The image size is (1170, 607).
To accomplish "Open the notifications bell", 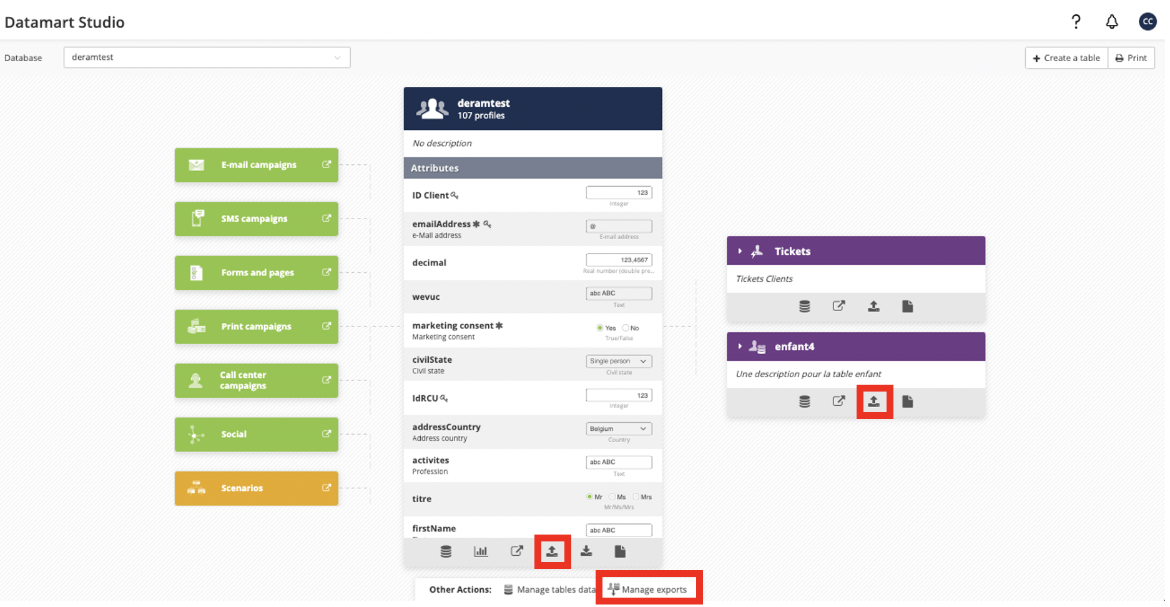I will [x=1112, y=22].
